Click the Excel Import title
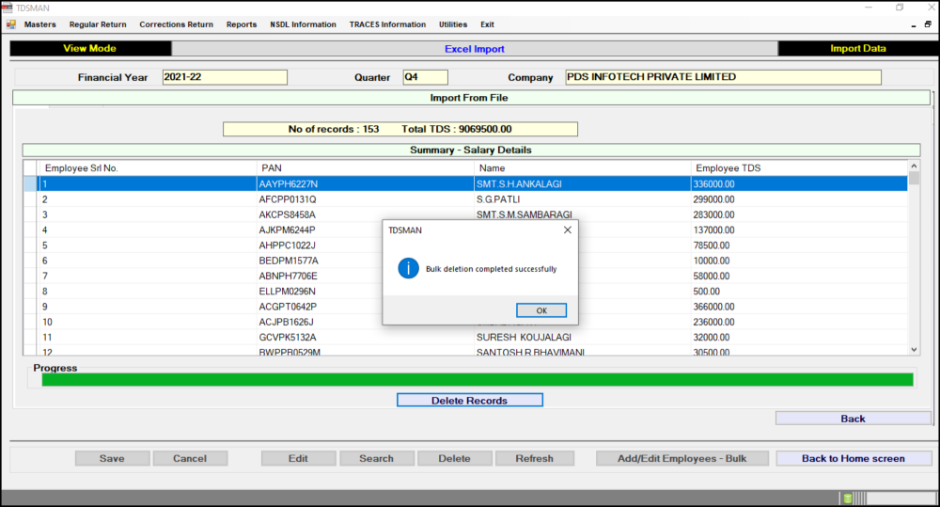The height and width of the screenshot is (507, 940). [474, 49]
